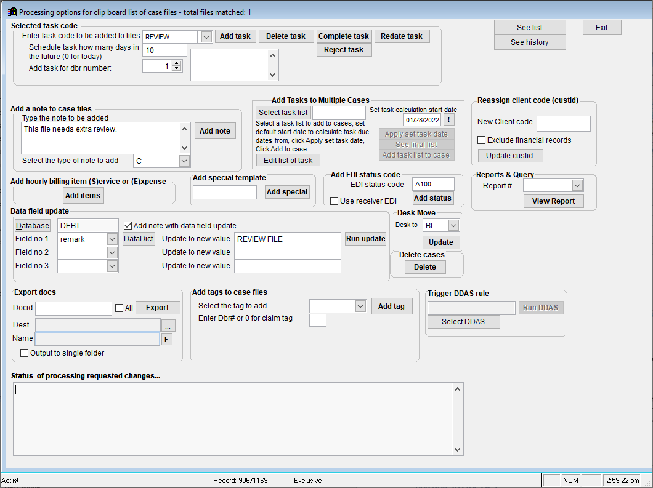This screenshot has height=488, width=653.
Task: Open See history
Action: click(x=530, y=42)
